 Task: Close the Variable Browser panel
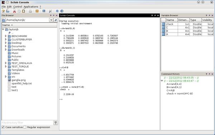click(x=212, y=15)
